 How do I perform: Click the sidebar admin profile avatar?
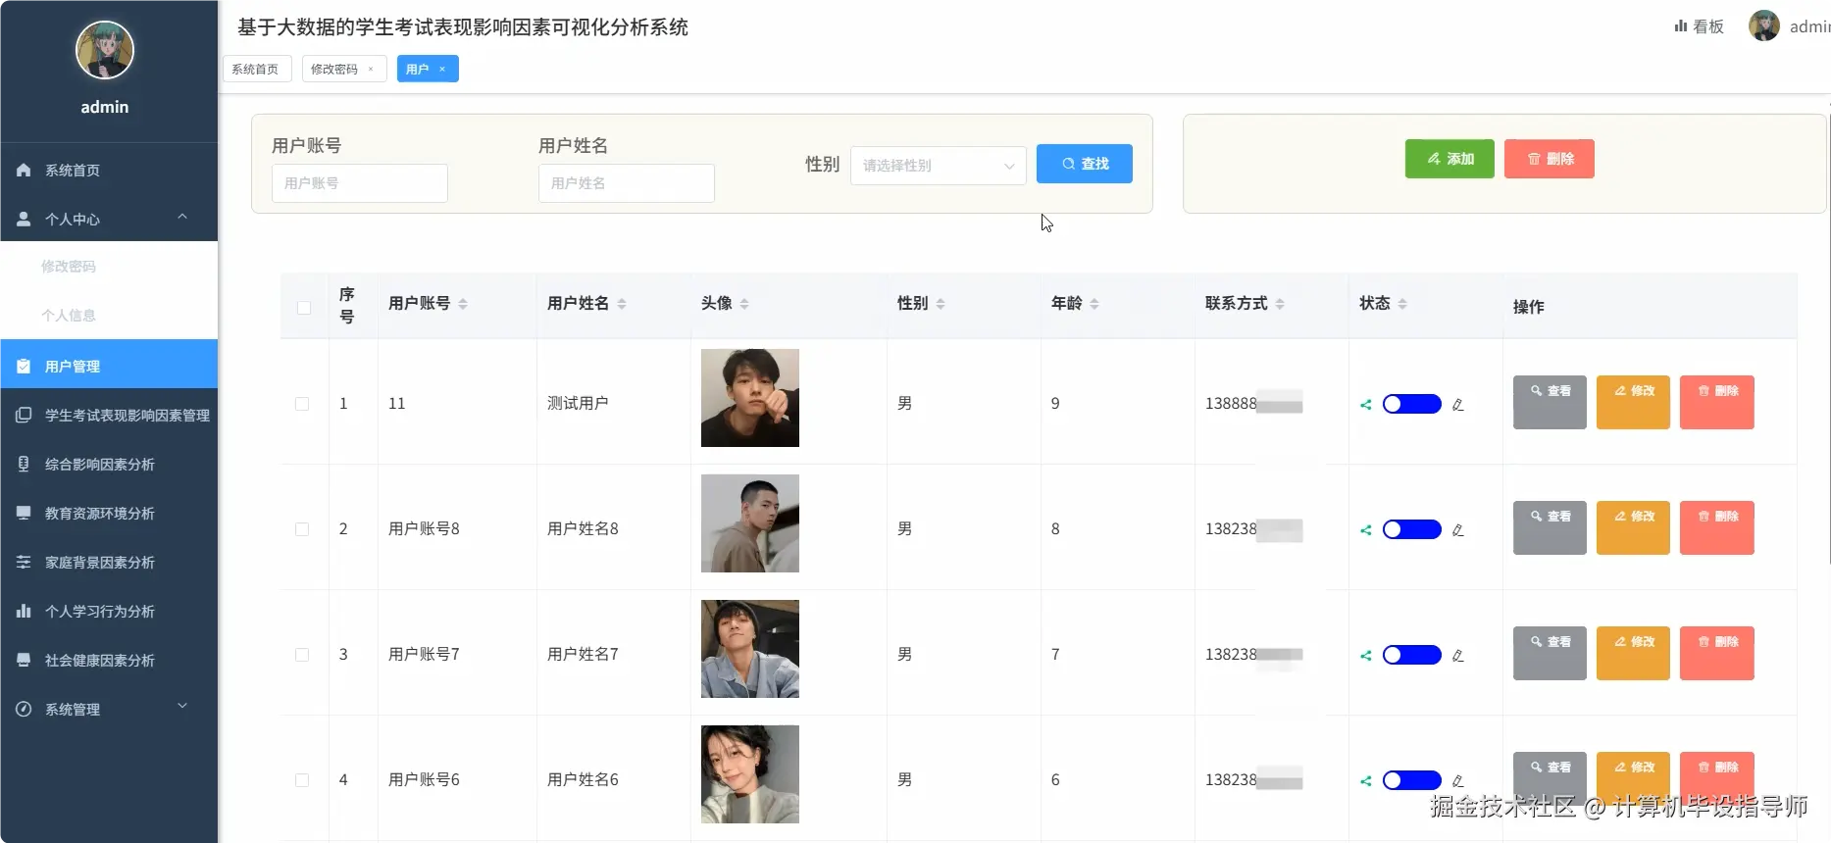pos(105,50)
